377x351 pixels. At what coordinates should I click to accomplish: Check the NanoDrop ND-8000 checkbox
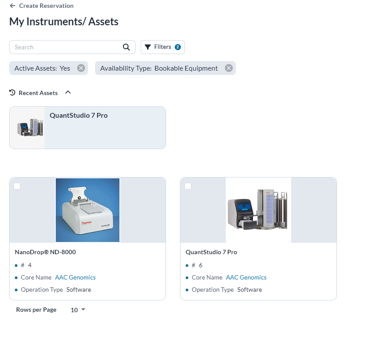(17, 186)
